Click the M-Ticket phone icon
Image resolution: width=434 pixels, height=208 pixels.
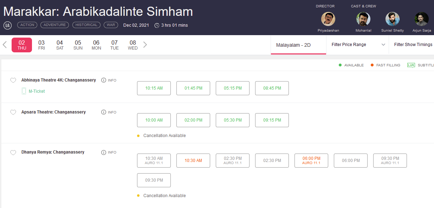pyautogui.click(x=24, y=91)
